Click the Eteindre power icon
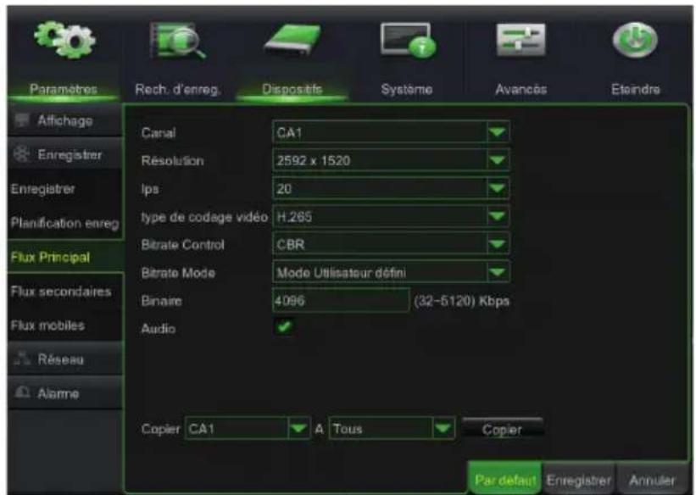The width and height of the screenshot is (696, 495). 635,40
